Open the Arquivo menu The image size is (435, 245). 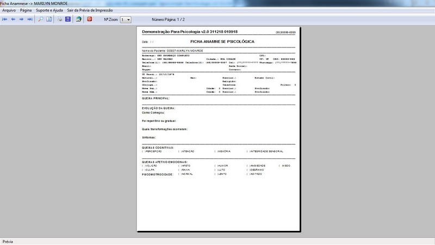[x=9, y=10]
